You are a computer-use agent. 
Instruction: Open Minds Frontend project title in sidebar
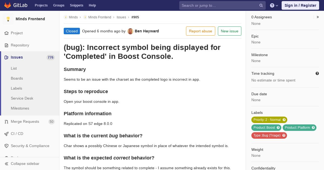coord(30,19)
